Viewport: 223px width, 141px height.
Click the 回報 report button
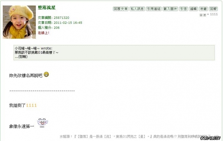click(x=213, y=9)
